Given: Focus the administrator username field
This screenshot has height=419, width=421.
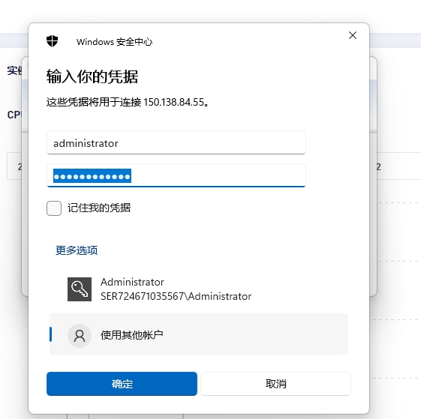Looking at the screenshot, I should (176, 142).
